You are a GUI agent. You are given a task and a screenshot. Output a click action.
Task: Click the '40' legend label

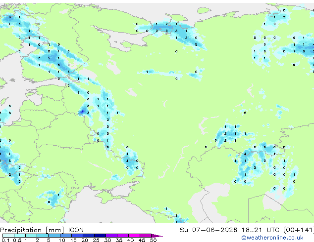click(x=130, y=240)
